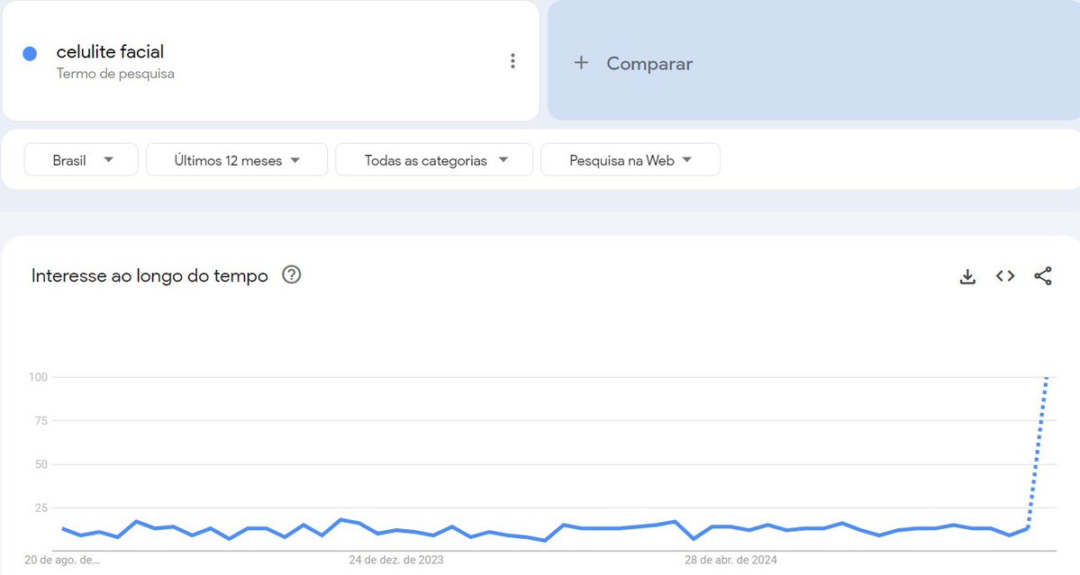The width and height of the screenshot is (1080, 575).
Task: Open the Todas as categorias dropdown
Action: 434,160
